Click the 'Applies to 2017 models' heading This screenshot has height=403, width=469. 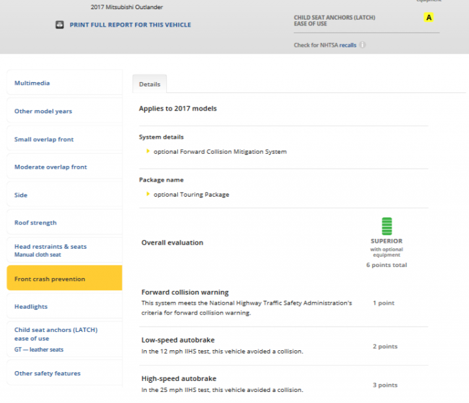[178, 109]
